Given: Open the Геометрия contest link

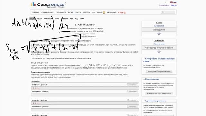Looking at the screenshot, I should (159, 40).
